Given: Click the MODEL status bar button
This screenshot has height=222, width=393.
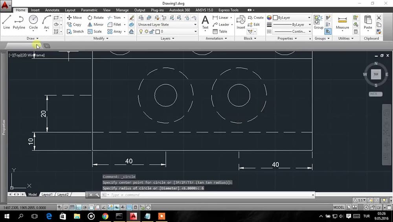Looking at the screenshot, I should pyautogui.click(x=339, y=207).
